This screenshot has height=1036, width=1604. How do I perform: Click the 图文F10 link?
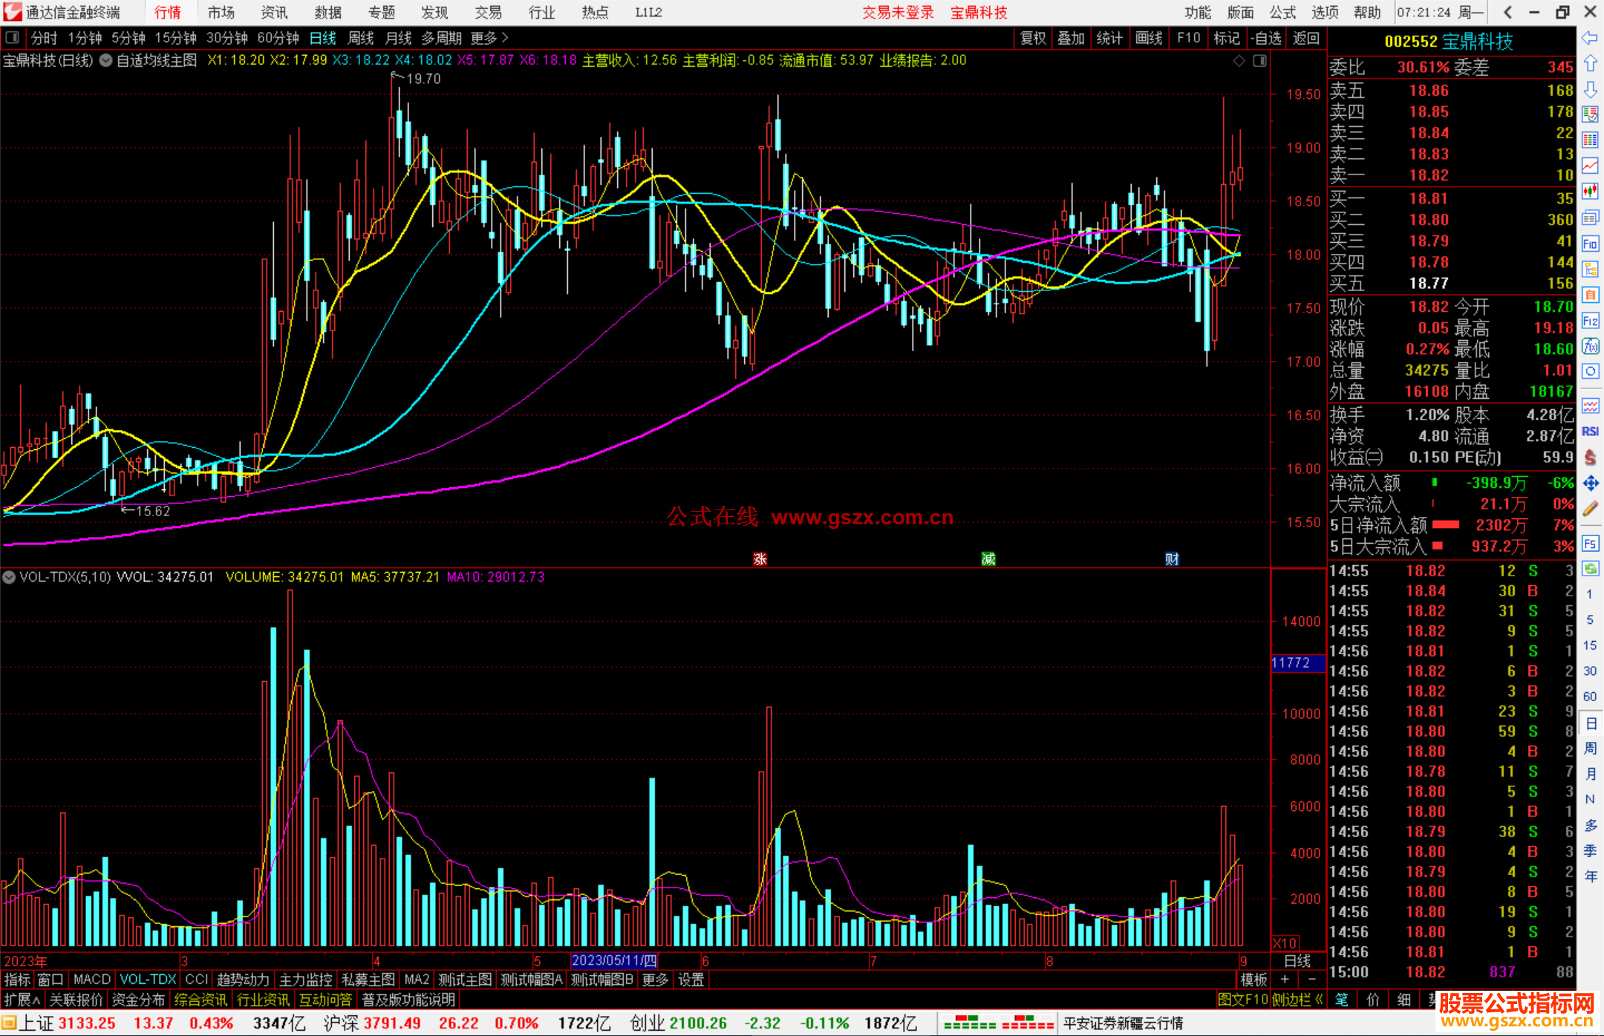coord(1242,1000)
